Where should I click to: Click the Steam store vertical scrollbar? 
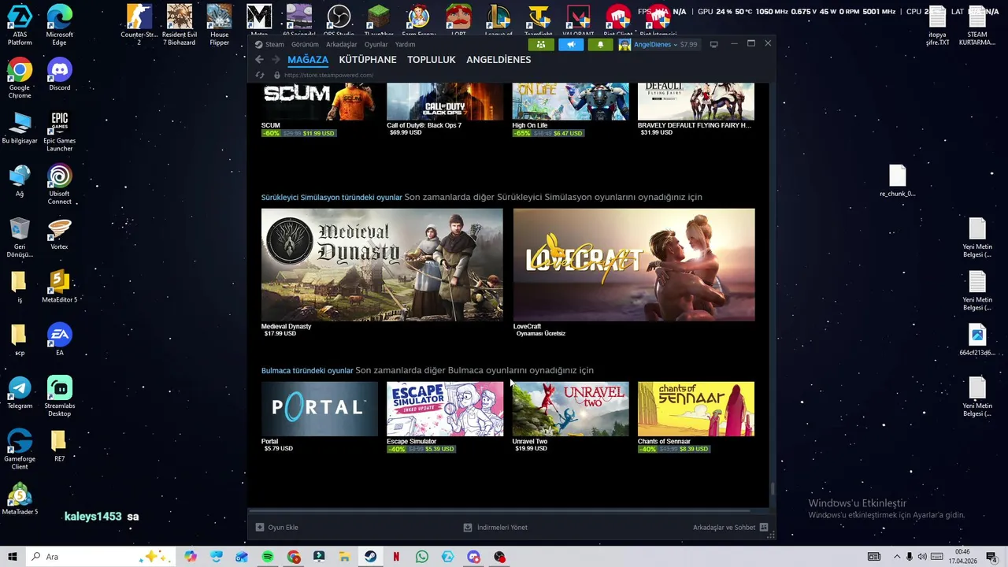[773, 489]
